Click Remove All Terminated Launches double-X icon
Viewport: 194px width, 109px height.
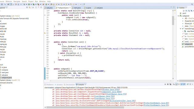tap(170, 84)
